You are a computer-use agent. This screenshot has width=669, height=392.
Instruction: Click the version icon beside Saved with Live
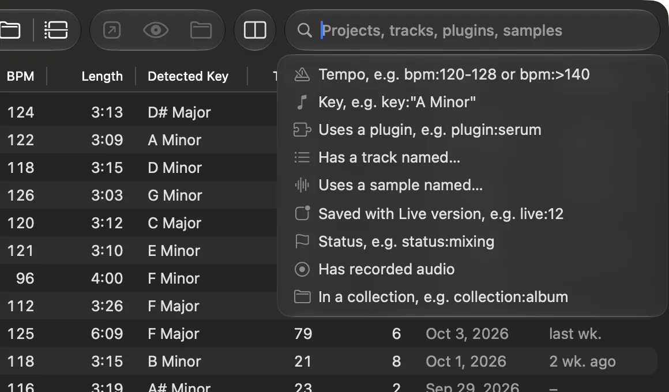pyautogui.click(x=302, y=213)
